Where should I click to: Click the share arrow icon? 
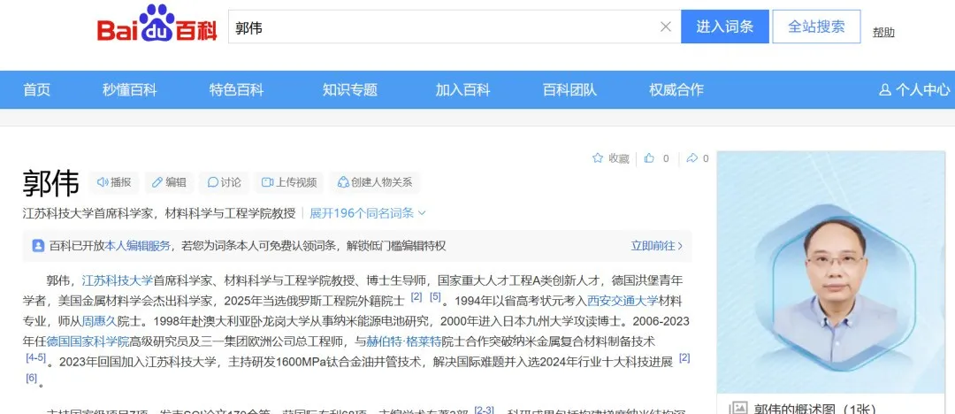pos(691,158)
